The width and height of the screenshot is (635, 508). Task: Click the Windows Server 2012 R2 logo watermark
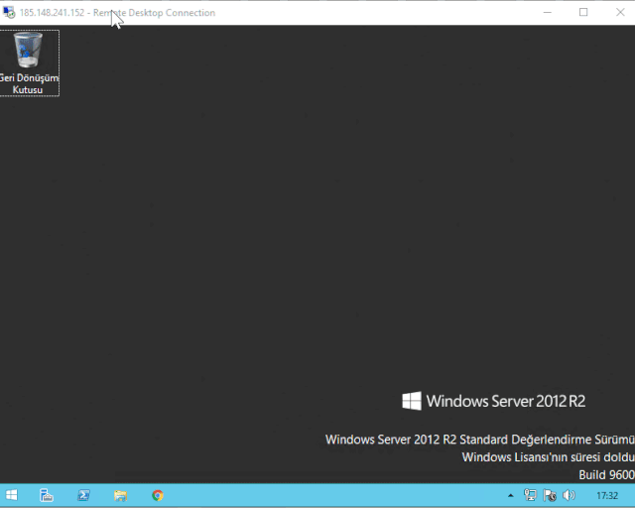tap(493, 401)
